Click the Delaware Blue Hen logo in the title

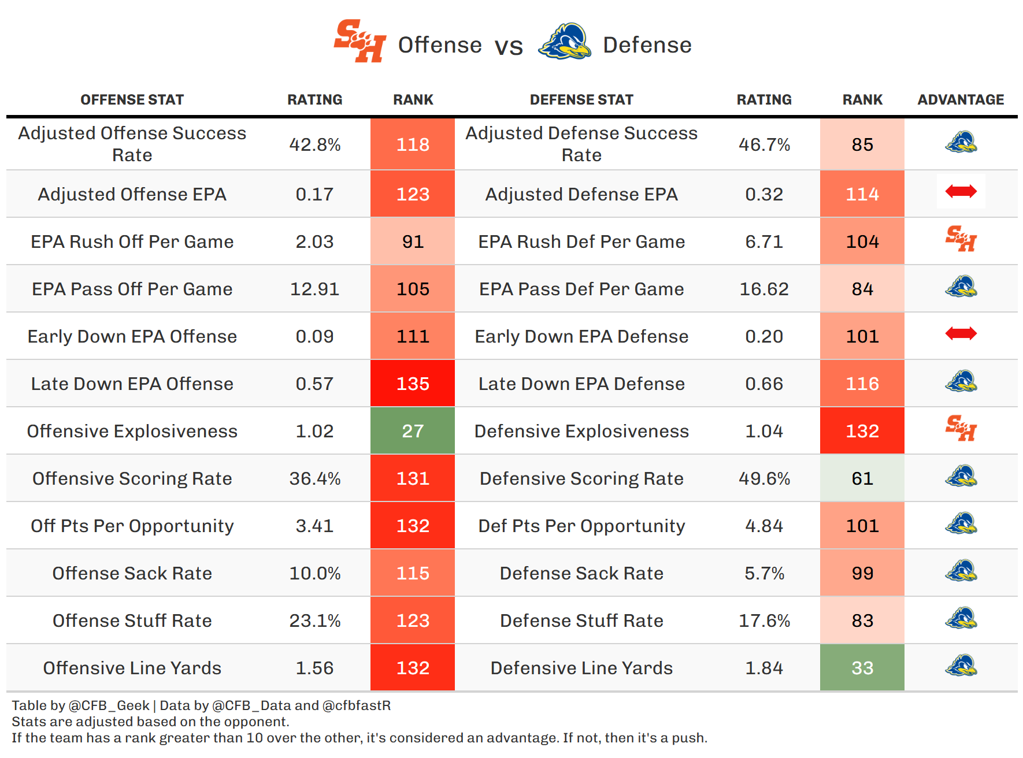point(564,42)
